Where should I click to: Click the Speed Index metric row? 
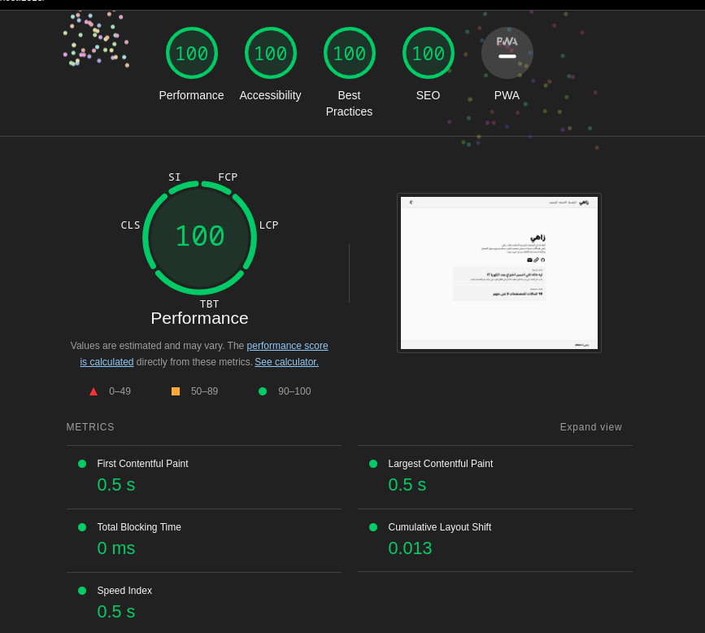point(124,591)
